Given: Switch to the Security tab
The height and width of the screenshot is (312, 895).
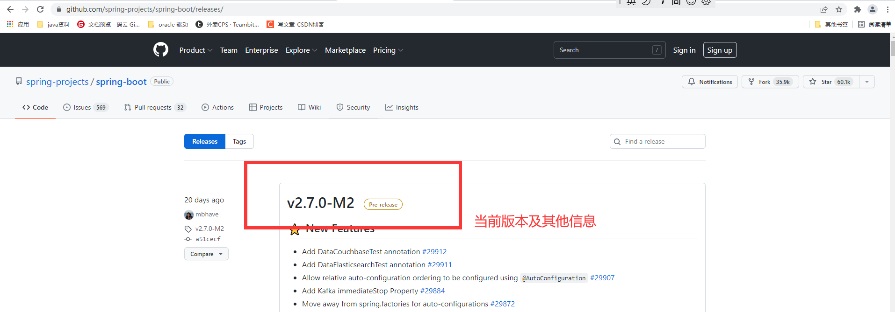Looking at the screenshot, I should pos(353,107).
